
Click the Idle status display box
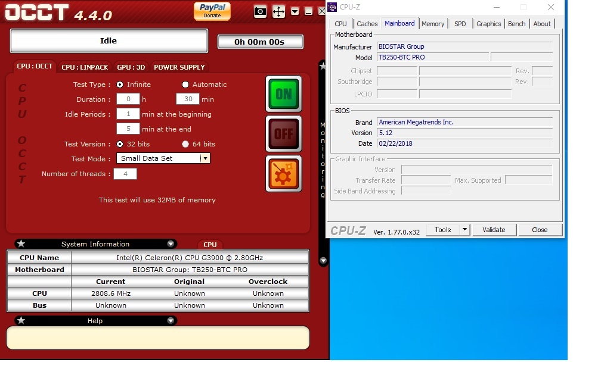(x=109, y=40)
